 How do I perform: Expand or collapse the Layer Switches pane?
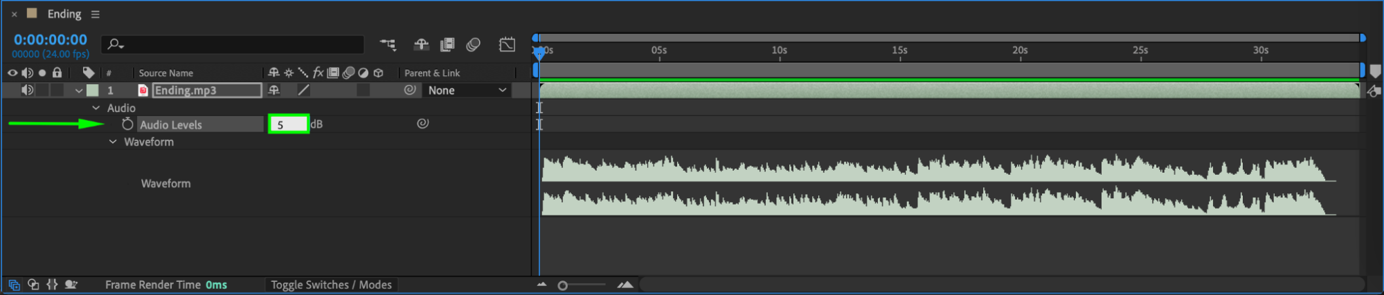pos(14,285)
